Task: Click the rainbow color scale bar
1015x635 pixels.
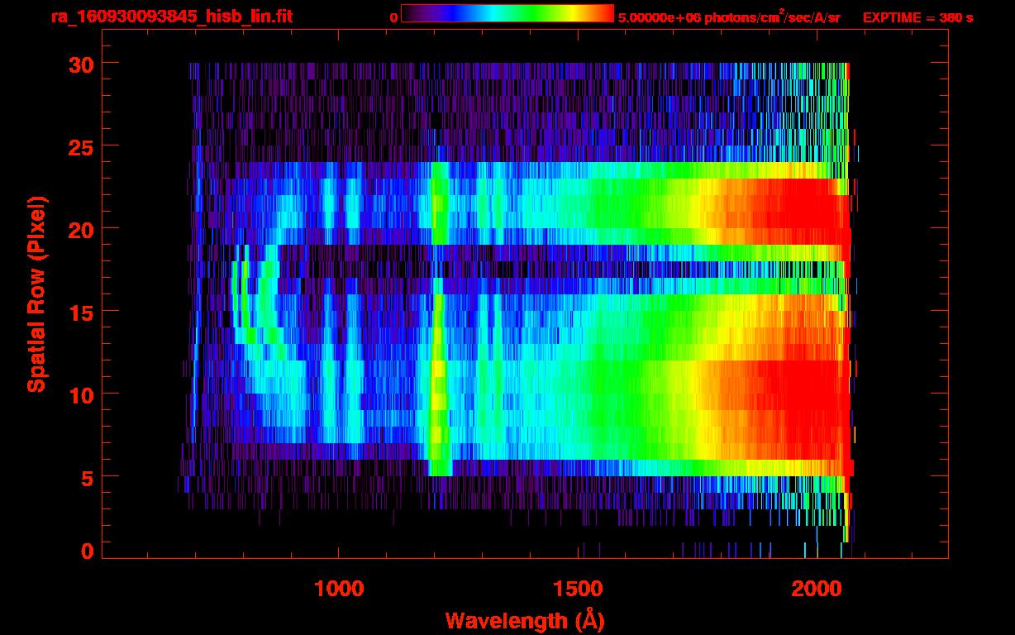Action: (x=507, y=14)
